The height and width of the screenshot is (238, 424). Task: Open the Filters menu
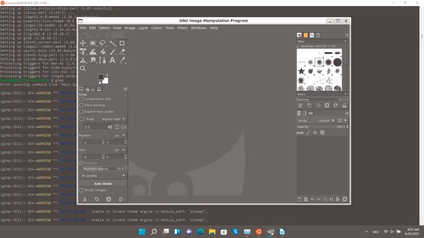(182, 28)
